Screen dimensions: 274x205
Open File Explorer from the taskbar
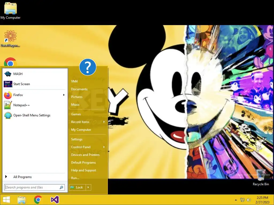click(22, 200)
